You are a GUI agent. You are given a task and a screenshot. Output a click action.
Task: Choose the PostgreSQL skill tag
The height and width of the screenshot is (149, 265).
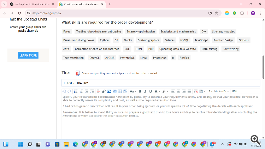[x=127, y=58]
